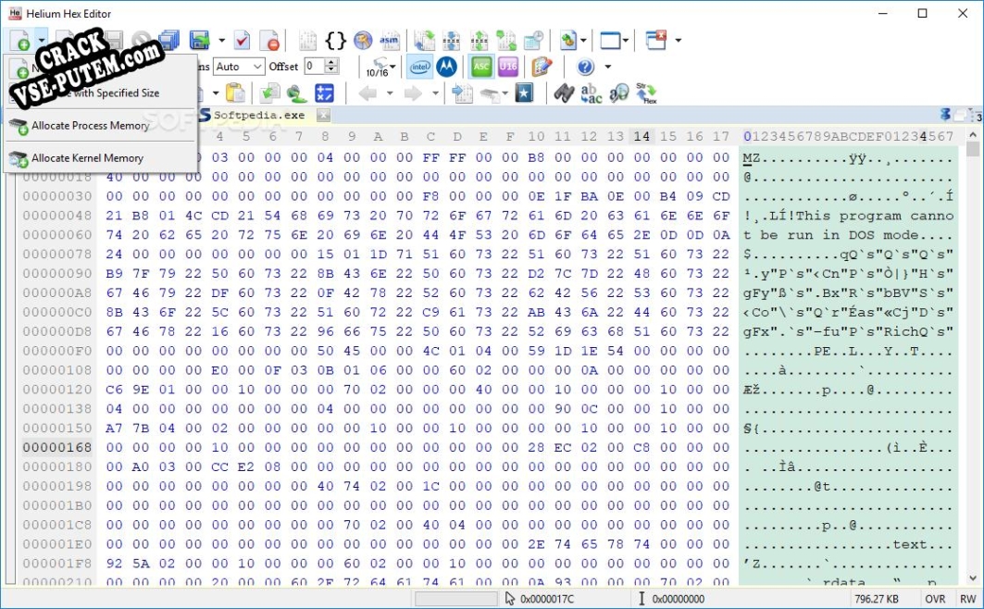Click the scrollbar down arrow
Viewport: 984px width, 609px height.
click(973, 578)
